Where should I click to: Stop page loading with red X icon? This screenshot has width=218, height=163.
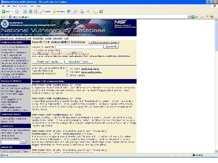coord(25,11)
